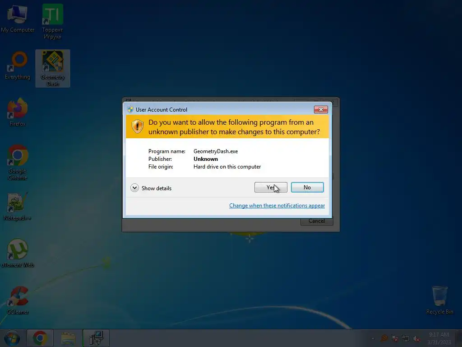
Task: Select the Recycle Bin desktop icon
Action: [439, 300]
